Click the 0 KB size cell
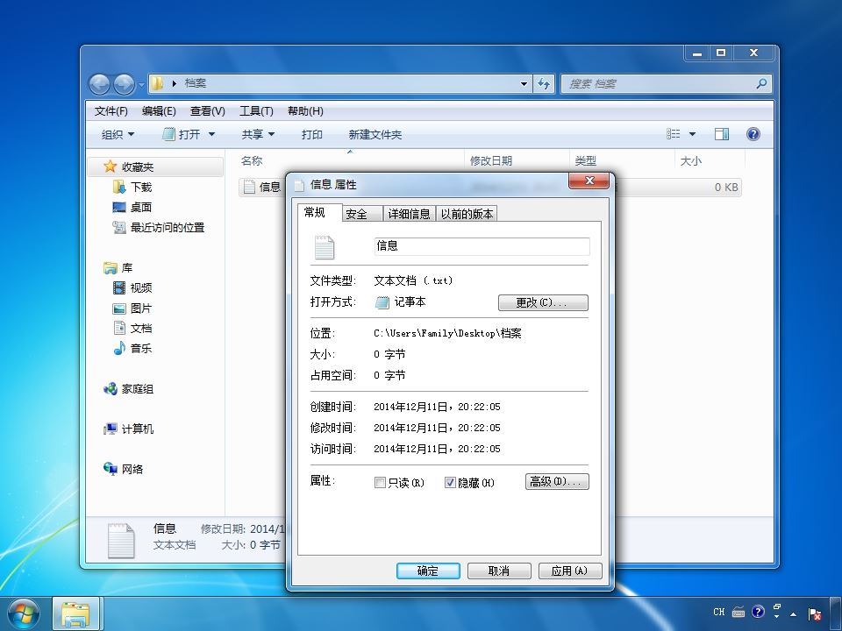 pyautogui.click(x=726, y=188)
